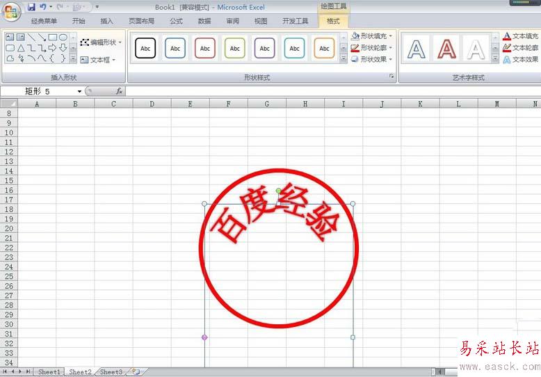Switch to the 插入 ribbon tab
541x377 pixels.
106,21
